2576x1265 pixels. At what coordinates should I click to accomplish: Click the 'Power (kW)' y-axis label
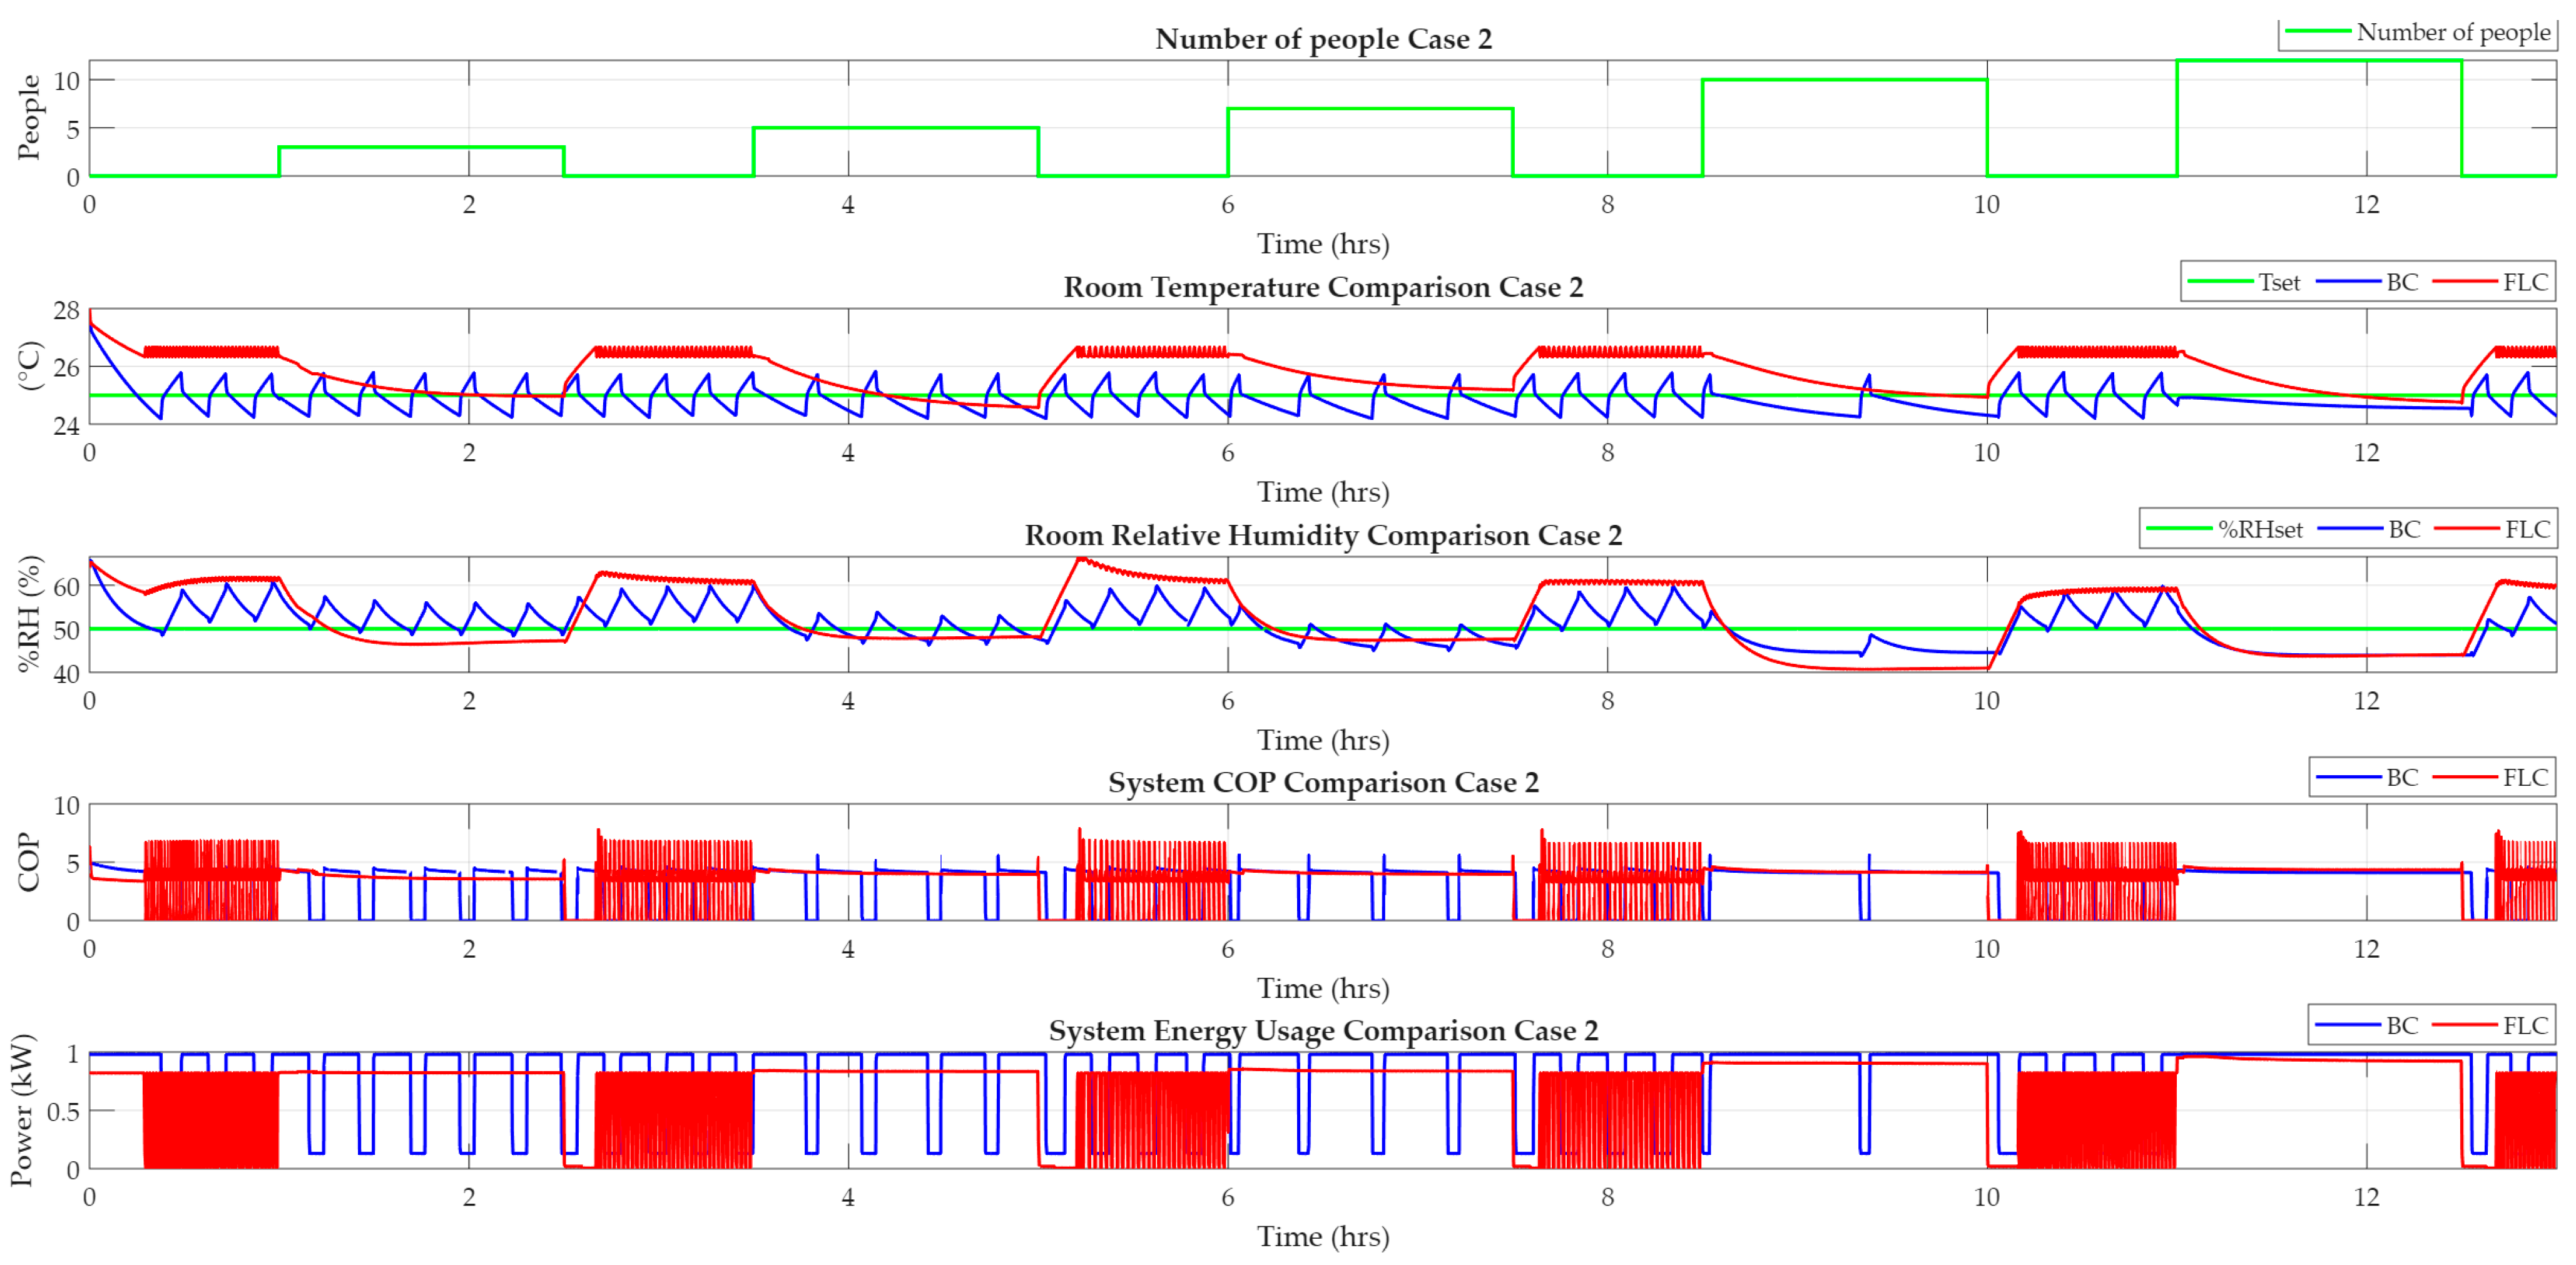[x=22, y=1110]
